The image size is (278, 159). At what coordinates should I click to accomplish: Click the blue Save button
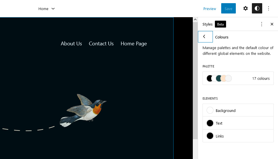(228, 8)
